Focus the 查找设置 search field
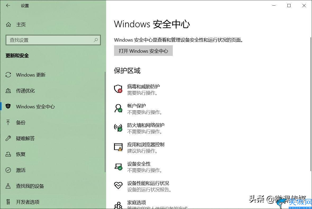Screen dimensions: 312x209 (x=53, y=40)
